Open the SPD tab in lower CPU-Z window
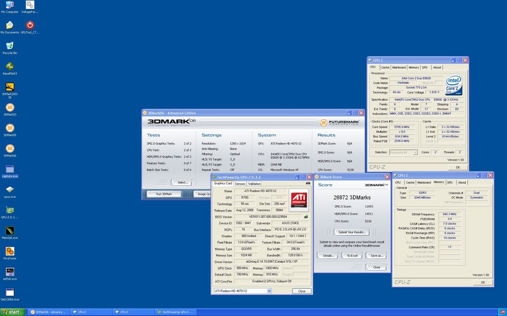The image size is (507, 316). tap(450, 183)
